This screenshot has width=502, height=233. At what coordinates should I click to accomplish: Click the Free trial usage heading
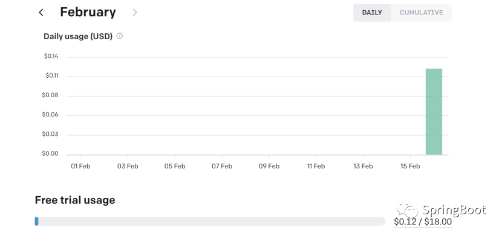pyautogui.click(x=75, y=200)
